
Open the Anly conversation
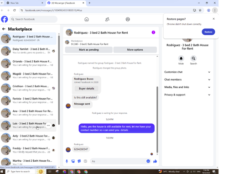28,138
